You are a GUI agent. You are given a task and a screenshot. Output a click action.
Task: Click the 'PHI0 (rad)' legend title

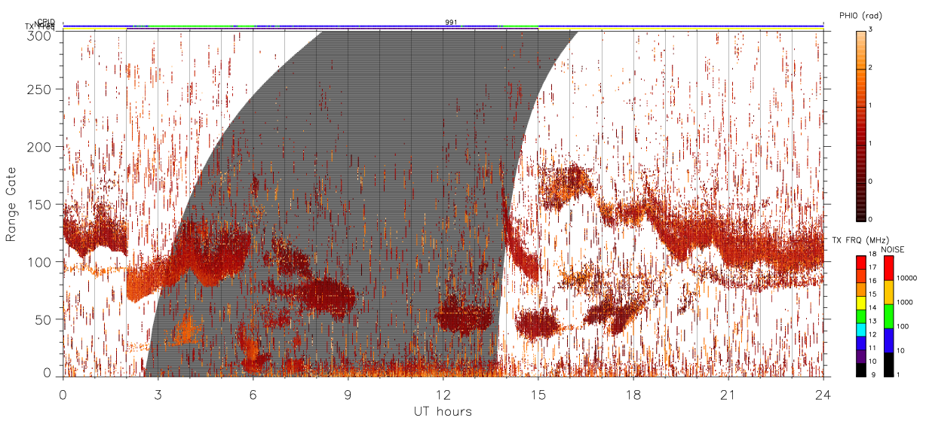(860, 15)
